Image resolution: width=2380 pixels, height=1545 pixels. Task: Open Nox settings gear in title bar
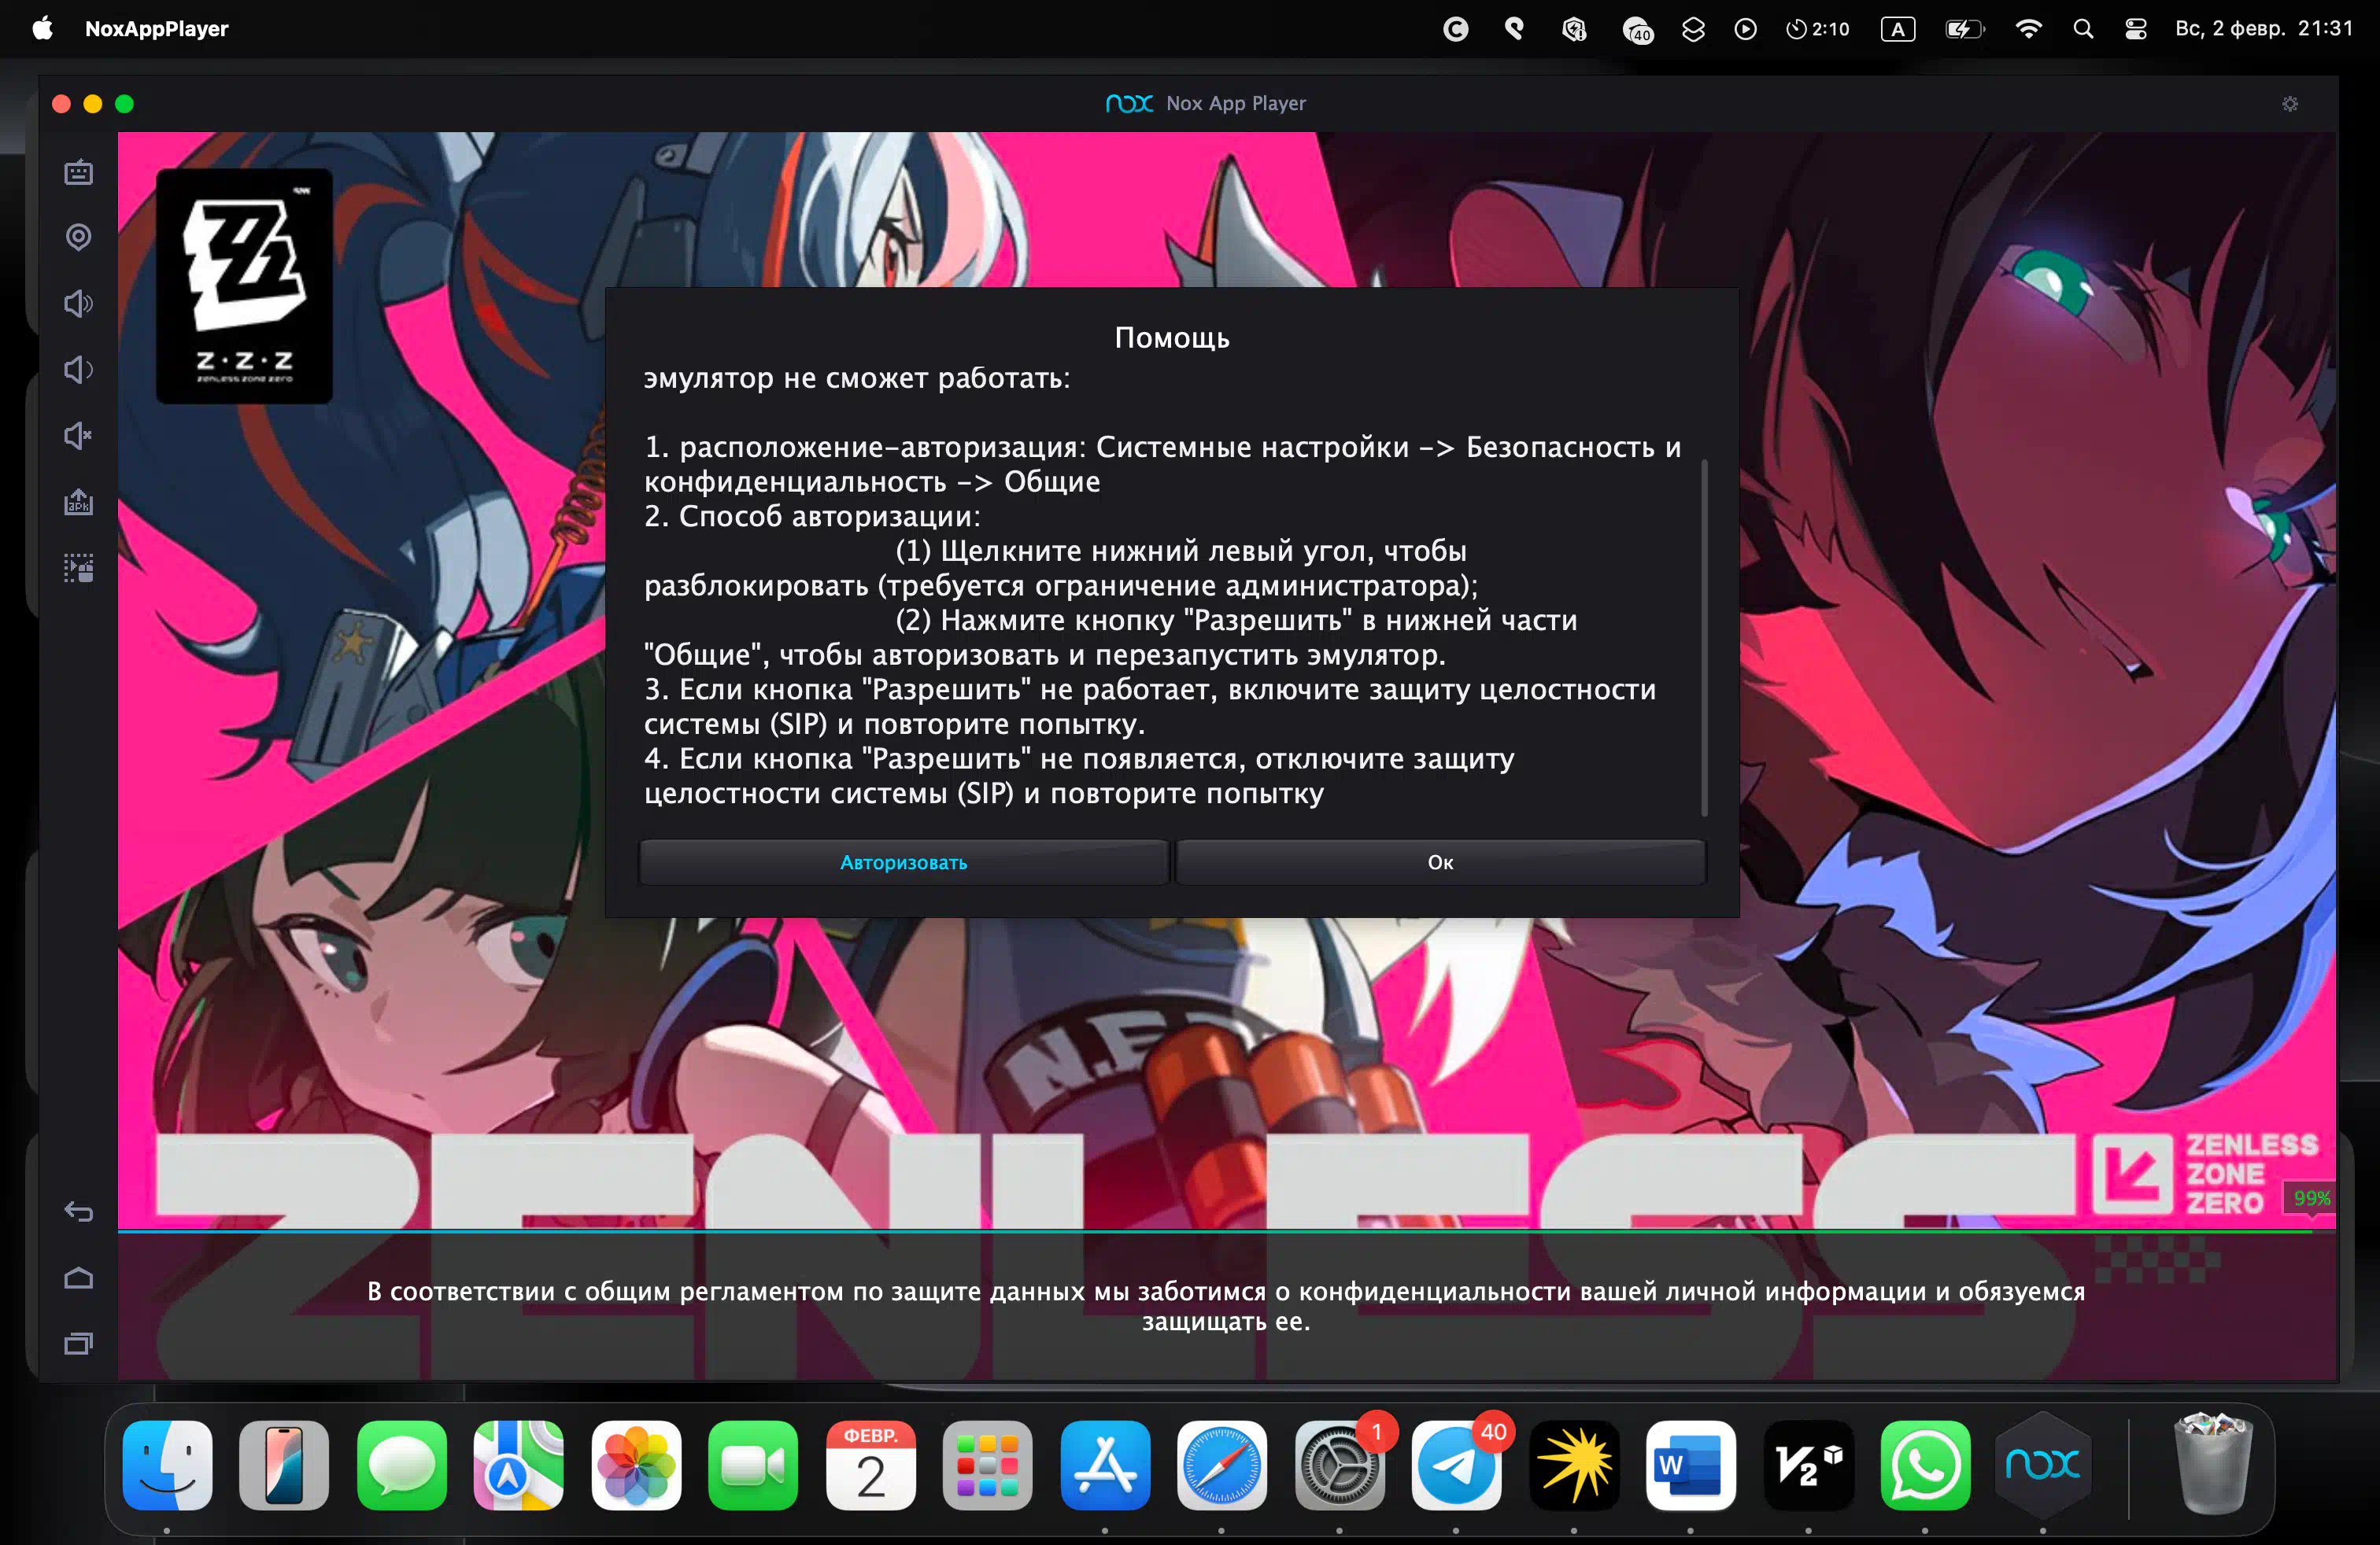tap(2290, 104)
